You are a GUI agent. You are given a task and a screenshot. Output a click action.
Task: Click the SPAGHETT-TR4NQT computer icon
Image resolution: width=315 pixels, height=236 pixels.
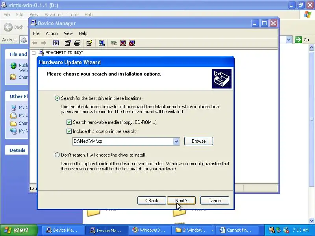41,53
